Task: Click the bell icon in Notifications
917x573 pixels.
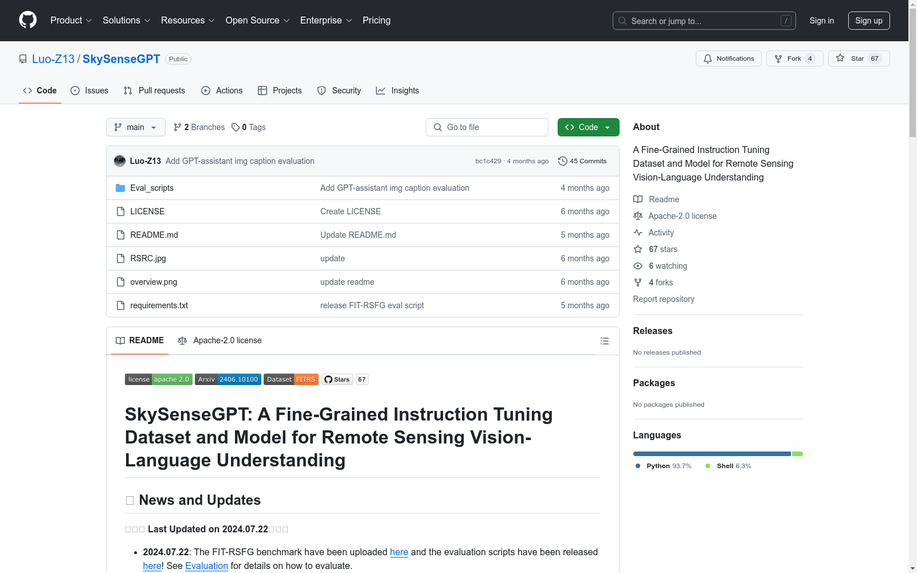Action: [708, 58]
